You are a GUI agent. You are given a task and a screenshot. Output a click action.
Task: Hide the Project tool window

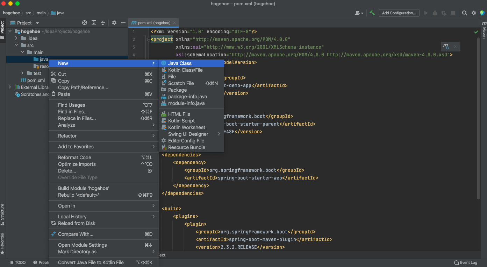pos(123,23)
